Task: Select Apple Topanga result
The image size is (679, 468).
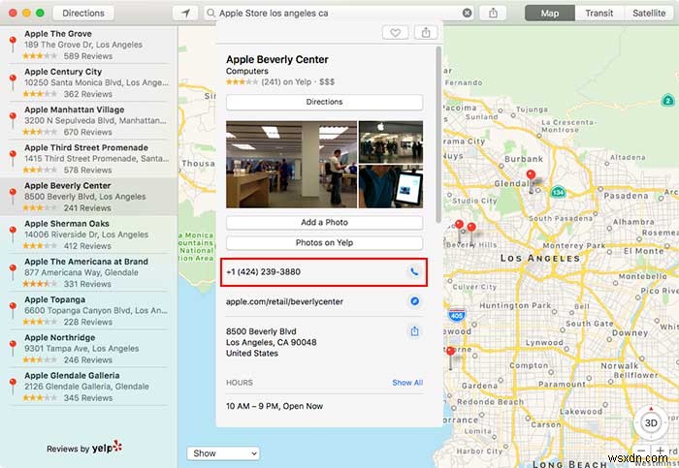Action: pos(89,311)
